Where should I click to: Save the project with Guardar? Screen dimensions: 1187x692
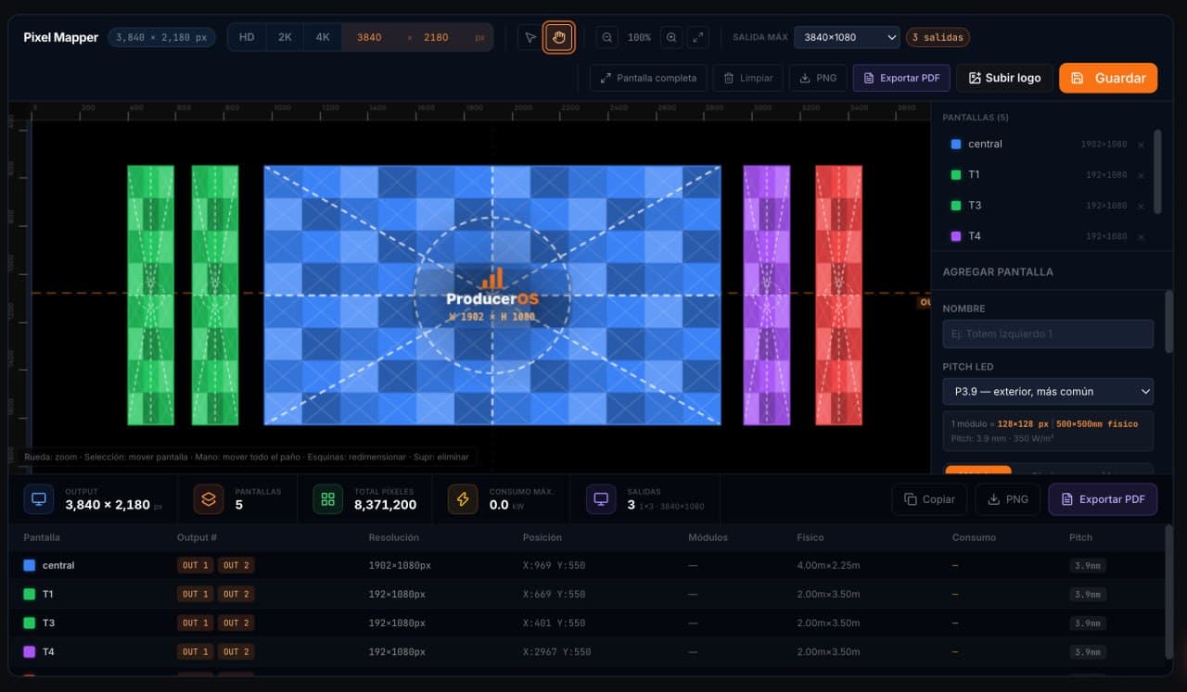(x=1108, y=78)
